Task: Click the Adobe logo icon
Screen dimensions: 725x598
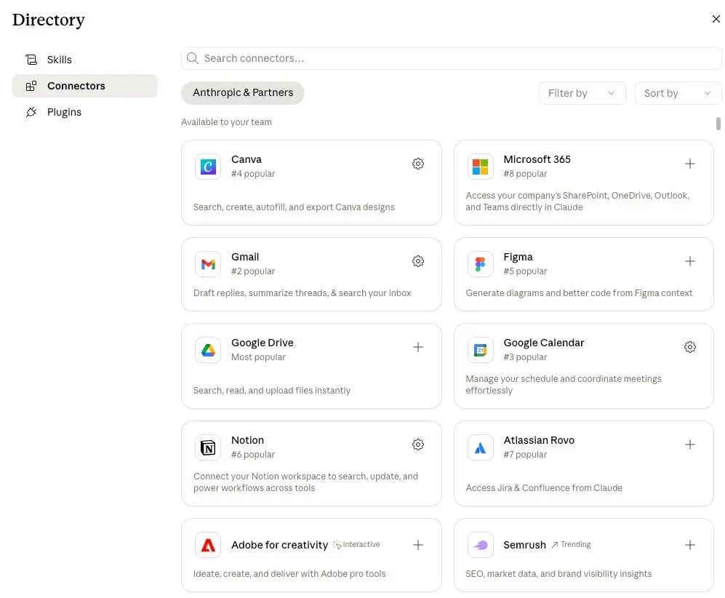Action: click(x=208, y=545)
